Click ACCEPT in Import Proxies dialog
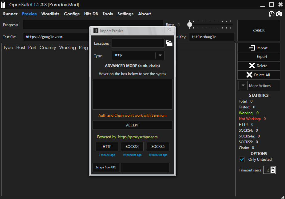Viewport: 285px width, 199px height. pyautogui.click(x=132, y=125)
